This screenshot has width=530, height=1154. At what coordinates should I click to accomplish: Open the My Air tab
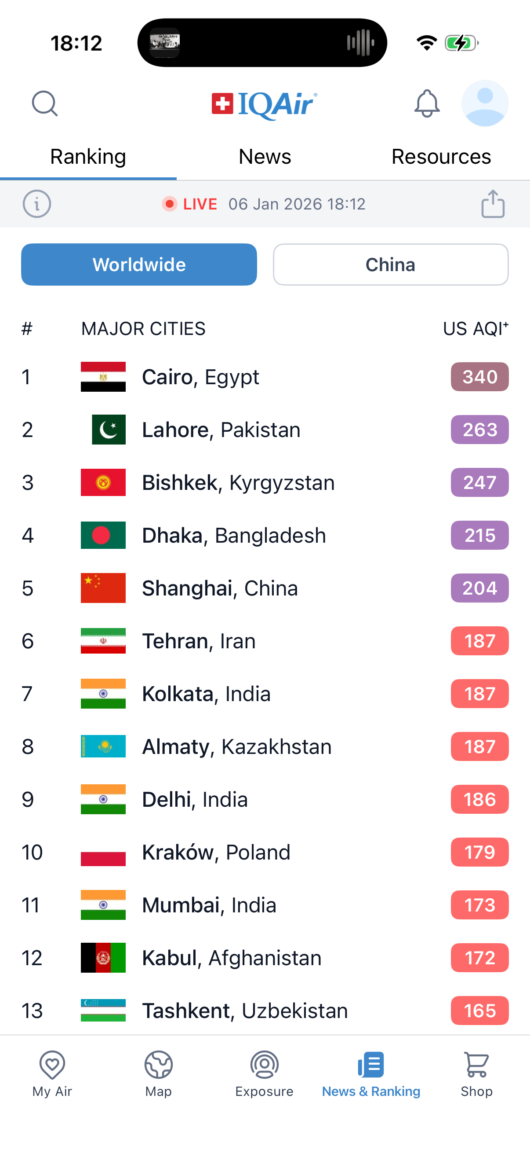[52, 1073]
